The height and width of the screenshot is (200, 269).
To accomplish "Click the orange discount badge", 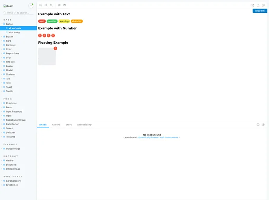I will (77, 21).
